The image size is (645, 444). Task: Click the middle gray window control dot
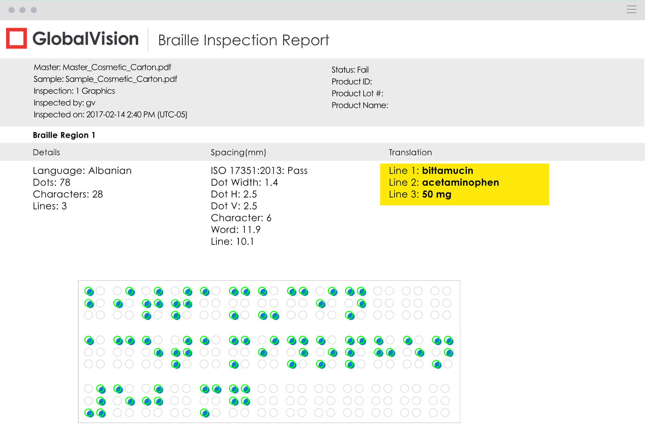pos(22,10)
